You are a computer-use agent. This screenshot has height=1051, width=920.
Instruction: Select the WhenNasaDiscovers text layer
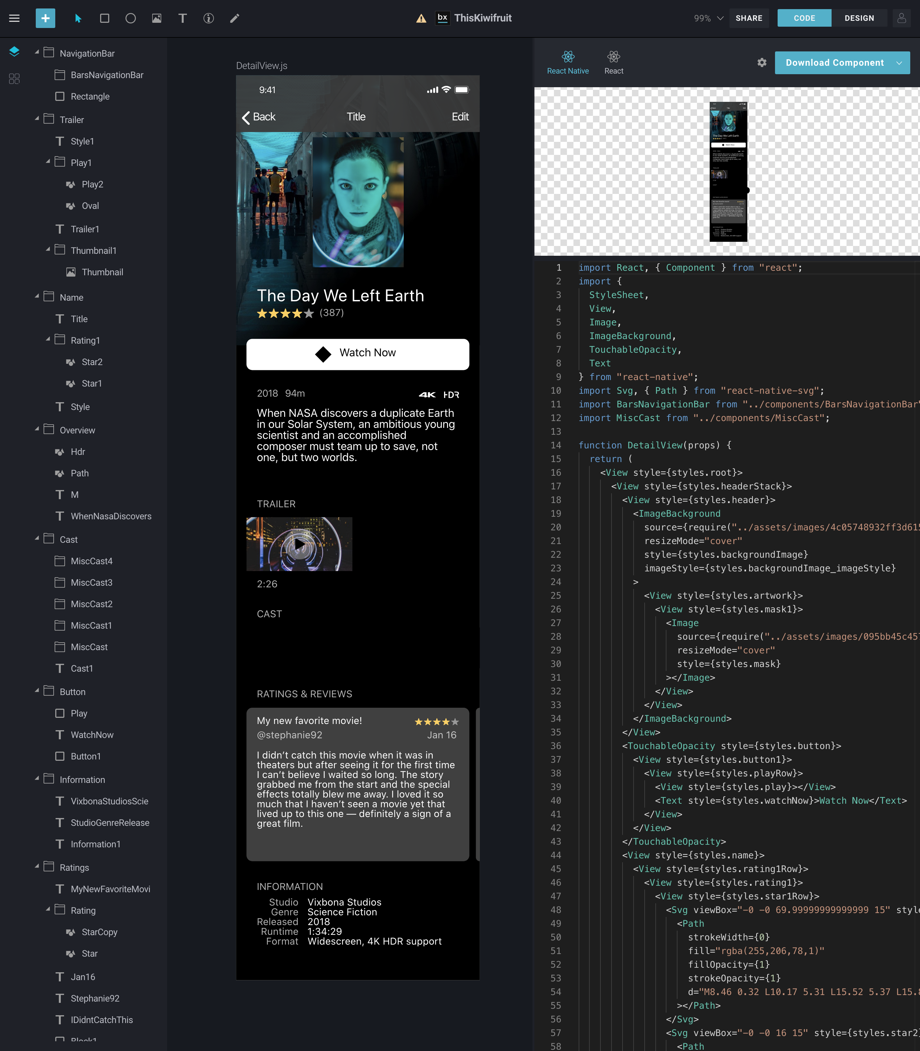pos(111,516)
